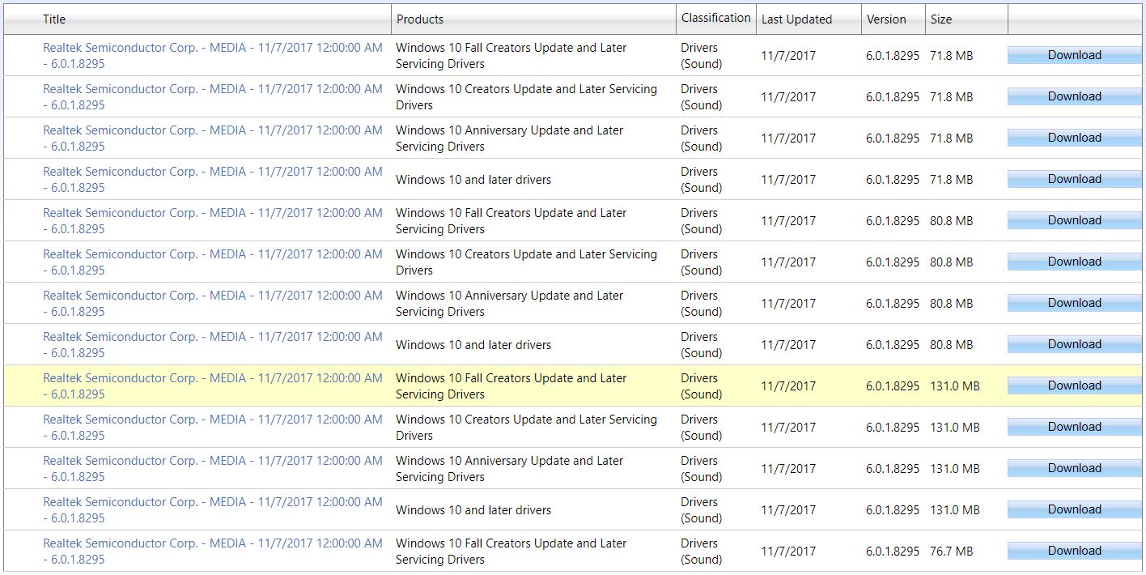Select 'Drivers (Sound)' classification in 76.7 MB row
The image size is (1146, 575).
click(x=702, y=552)
